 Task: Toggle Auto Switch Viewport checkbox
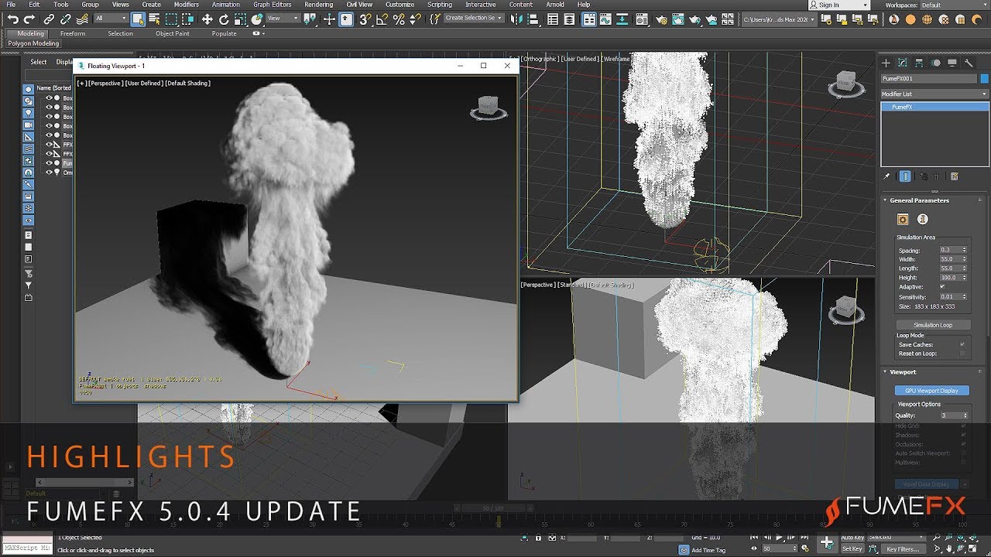point(964,453)
